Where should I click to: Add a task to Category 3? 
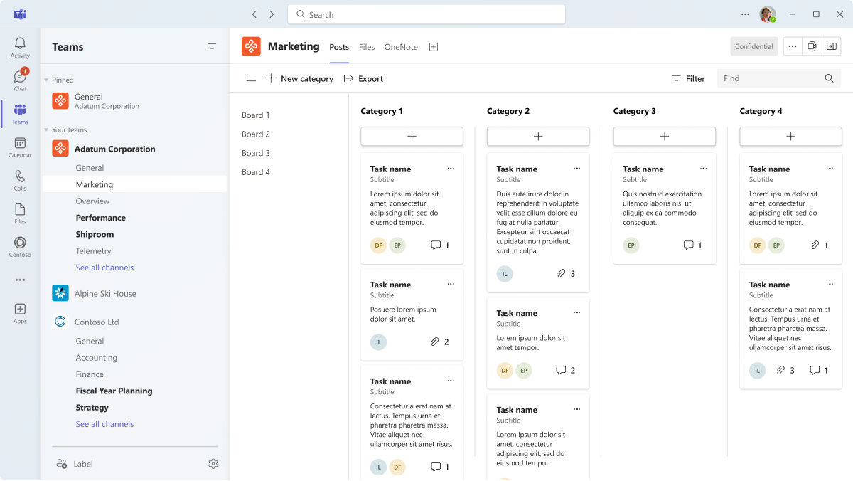tap(664, 136)
